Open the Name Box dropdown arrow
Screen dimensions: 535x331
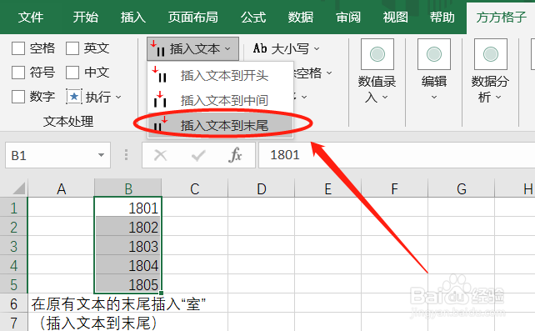click(x=101, y=155)
